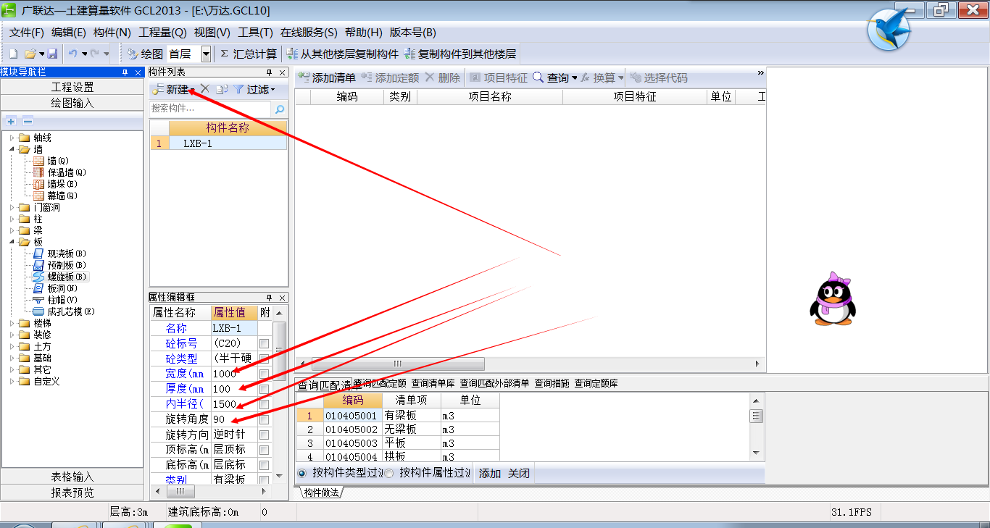Select 成孔芯模(E) tree item
The height and width of the screenshot is (528, 990).
tap(64, 311)
